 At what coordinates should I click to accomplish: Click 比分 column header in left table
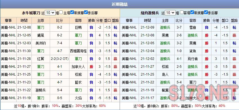click(x=59, y=20)
